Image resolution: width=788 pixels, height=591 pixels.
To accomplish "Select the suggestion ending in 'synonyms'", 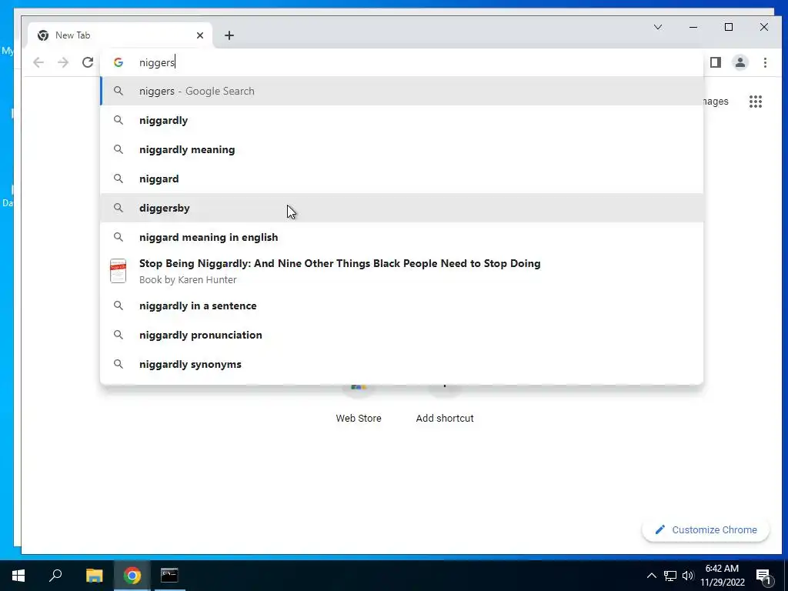I will 402,364.
